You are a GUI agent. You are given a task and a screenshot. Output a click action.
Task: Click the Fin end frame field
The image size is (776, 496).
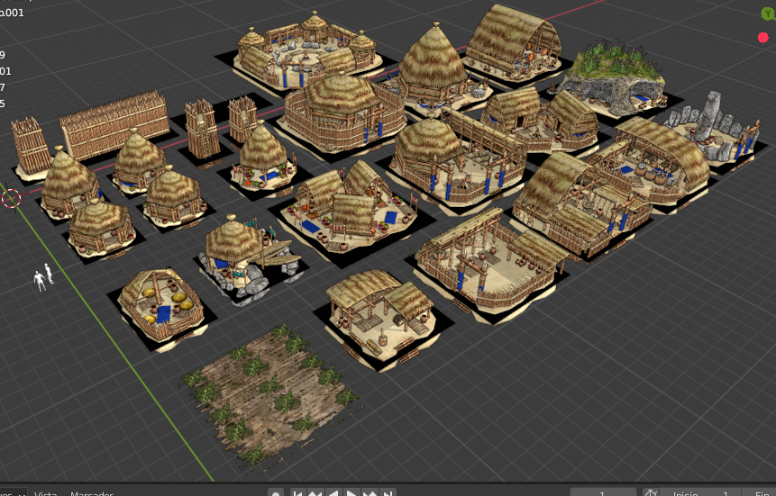click(x=762, y=493)
